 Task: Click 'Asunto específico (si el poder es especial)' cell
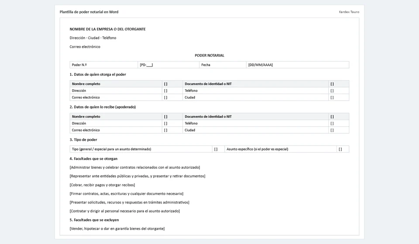[281, 149]
